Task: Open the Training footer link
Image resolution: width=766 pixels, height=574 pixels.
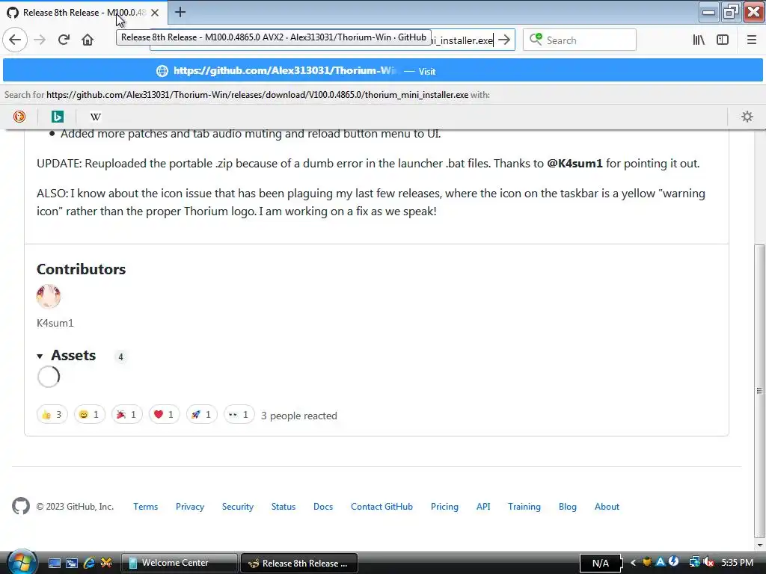Action: click(524, 507)
